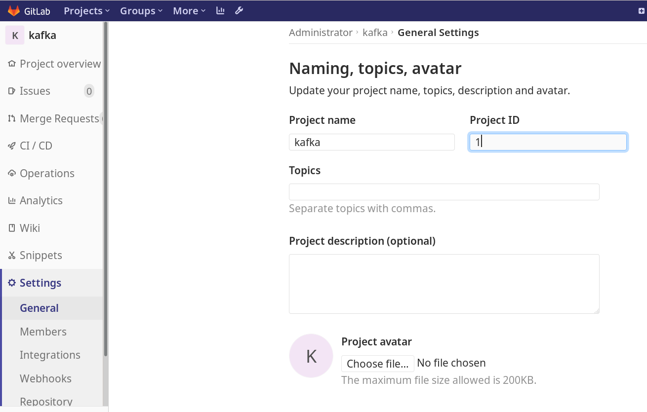Screen dimensions: 647x412
Task: Click the plus icon at top right
Action: pos(642,9)
